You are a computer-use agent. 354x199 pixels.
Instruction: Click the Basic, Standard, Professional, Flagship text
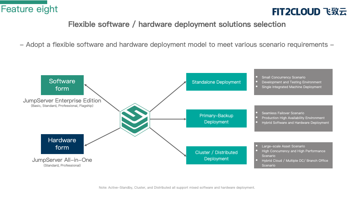pyautogui.click(x=62, y=106)
